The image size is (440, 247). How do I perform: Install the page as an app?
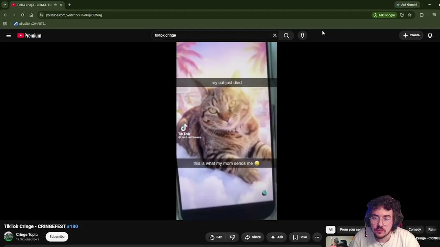(402, 15)
